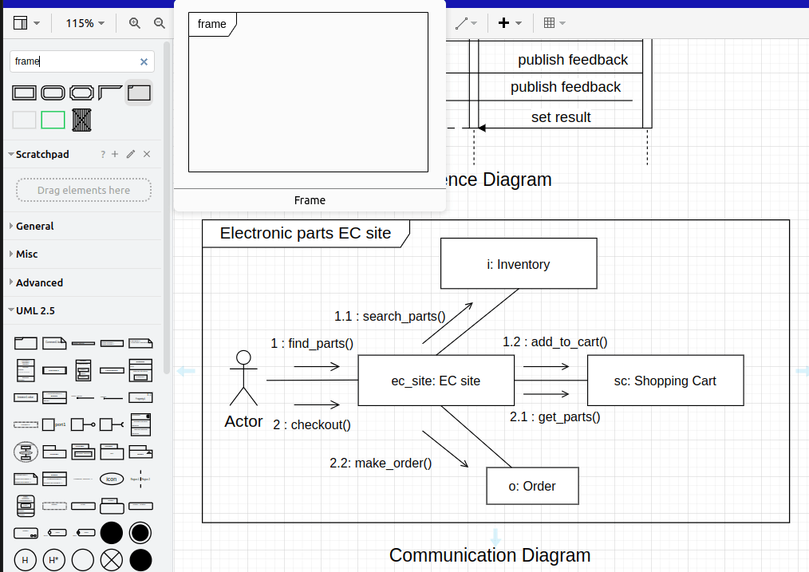
Task: Pick the shallow history H circle
Action: (x=26, y=559)
